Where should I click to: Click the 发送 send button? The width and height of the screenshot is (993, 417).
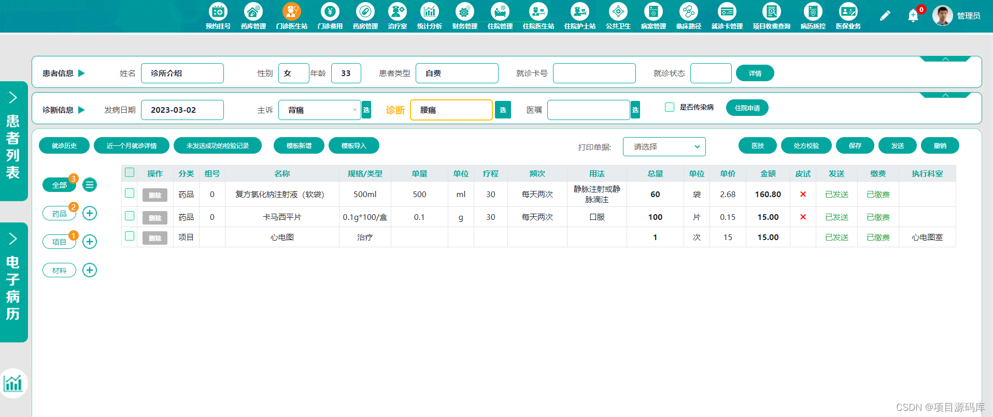[898, 145]
